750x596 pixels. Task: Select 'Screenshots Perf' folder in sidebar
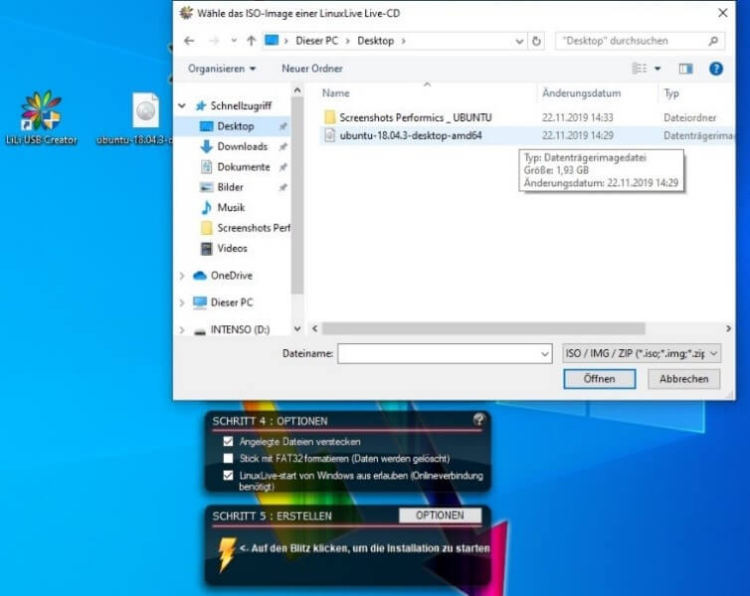pos(245,228)
